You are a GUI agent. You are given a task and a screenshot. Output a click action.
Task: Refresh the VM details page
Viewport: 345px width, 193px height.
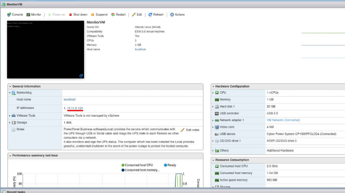156,15
